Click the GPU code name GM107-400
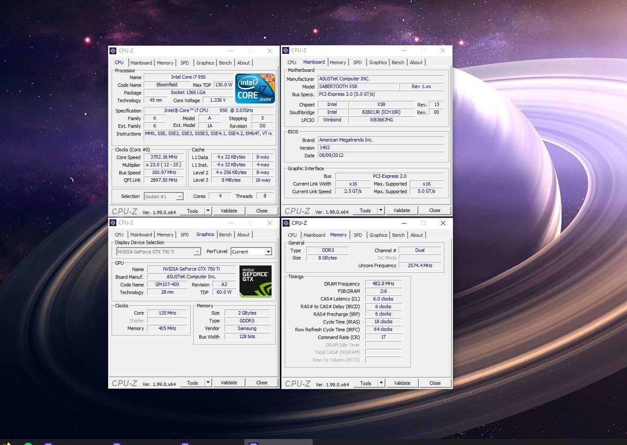This screenshot has height=445, width=627. tap(167, 285)
